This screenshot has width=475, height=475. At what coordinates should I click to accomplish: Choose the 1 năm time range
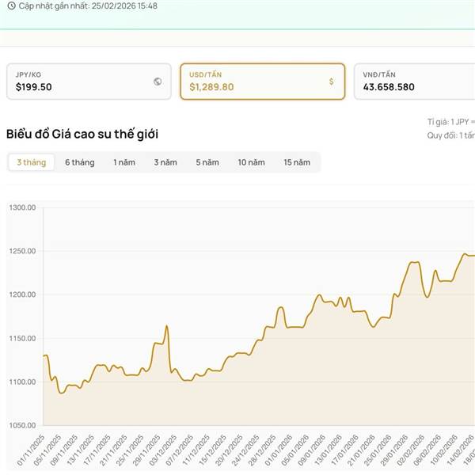point(124,162)
